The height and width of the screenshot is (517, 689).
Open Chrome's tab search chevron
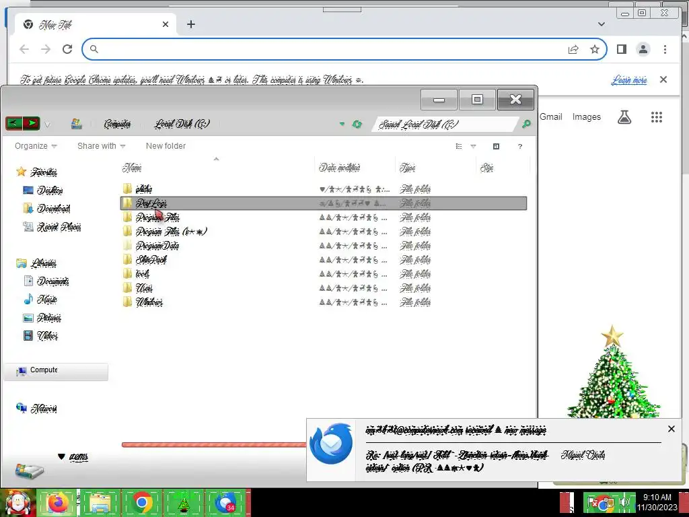click(601, 24)
